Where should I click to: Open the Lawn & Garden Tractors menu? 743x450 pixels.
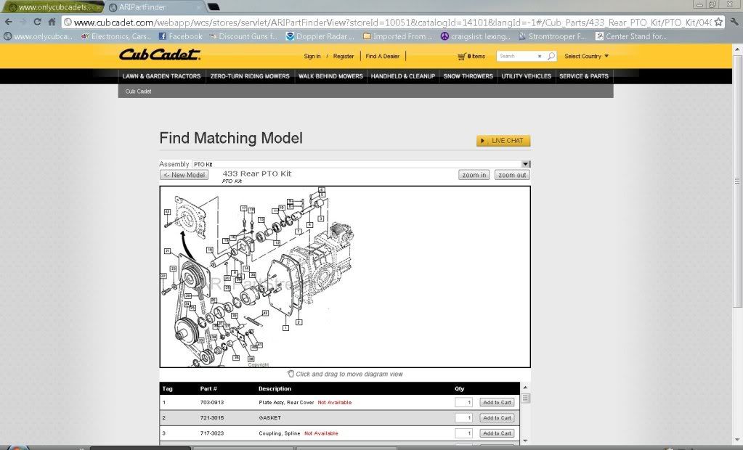point(161,75)
